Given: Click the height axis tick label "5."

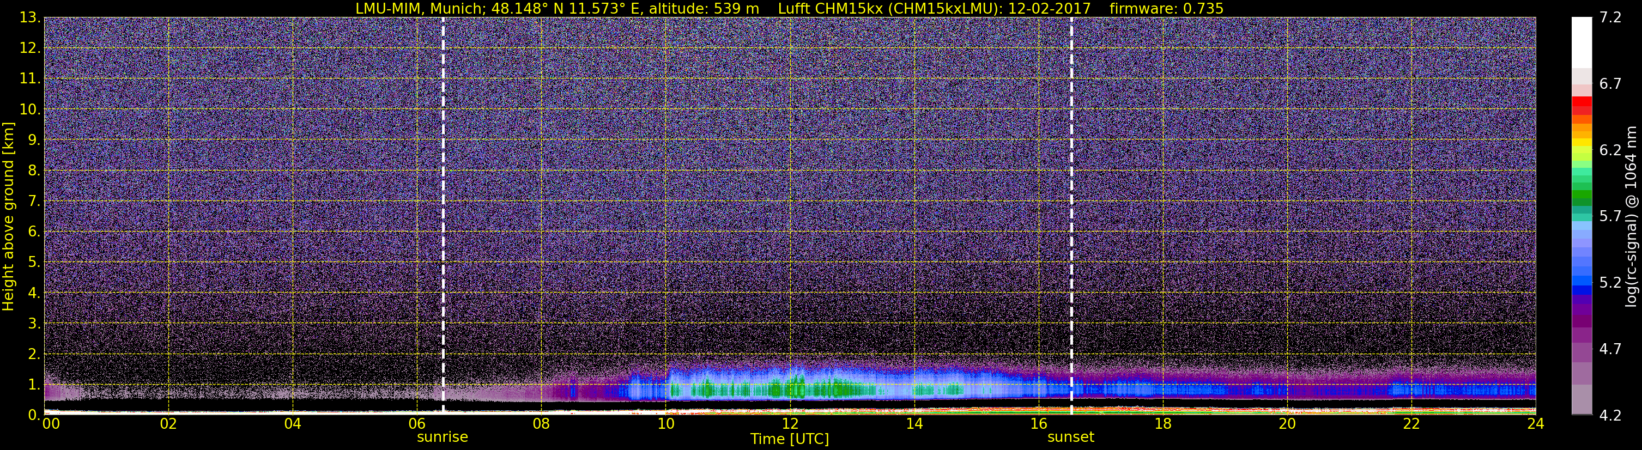Looking at the screenshot, I should [34, 263].
